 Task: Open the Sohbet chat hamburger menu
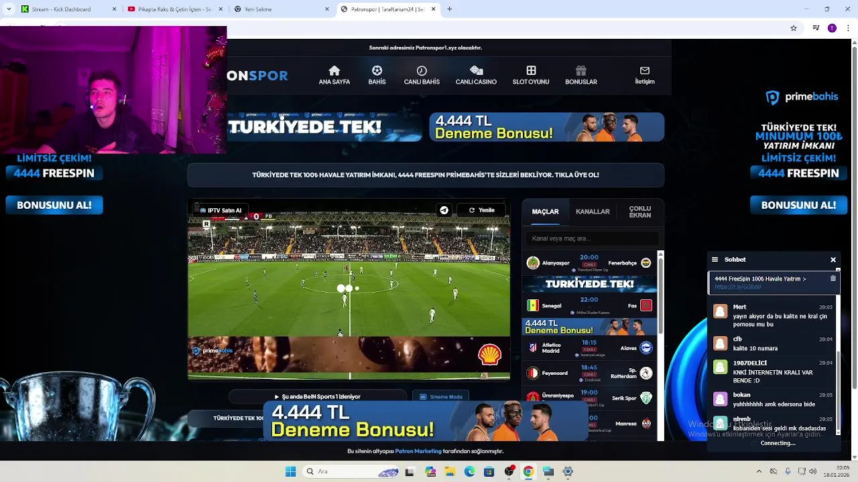715,260
